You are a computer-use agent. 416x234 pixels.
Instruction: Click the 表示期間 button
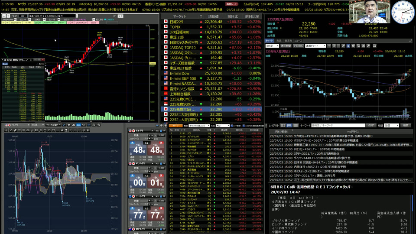(286, 45)
